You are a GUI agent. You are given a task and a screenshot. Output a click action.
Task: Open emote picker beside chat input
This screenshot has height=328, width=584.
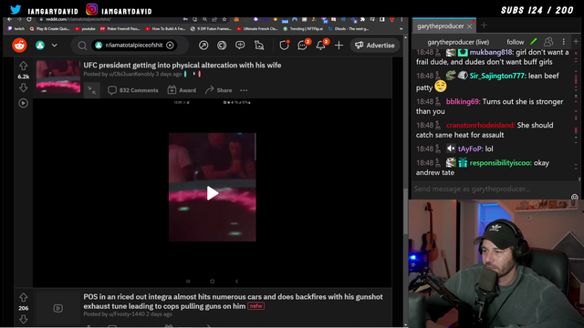[575, 197]
